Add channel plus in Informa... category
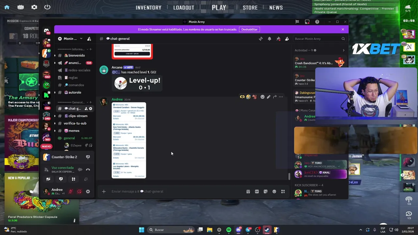 tap(90, 49)
